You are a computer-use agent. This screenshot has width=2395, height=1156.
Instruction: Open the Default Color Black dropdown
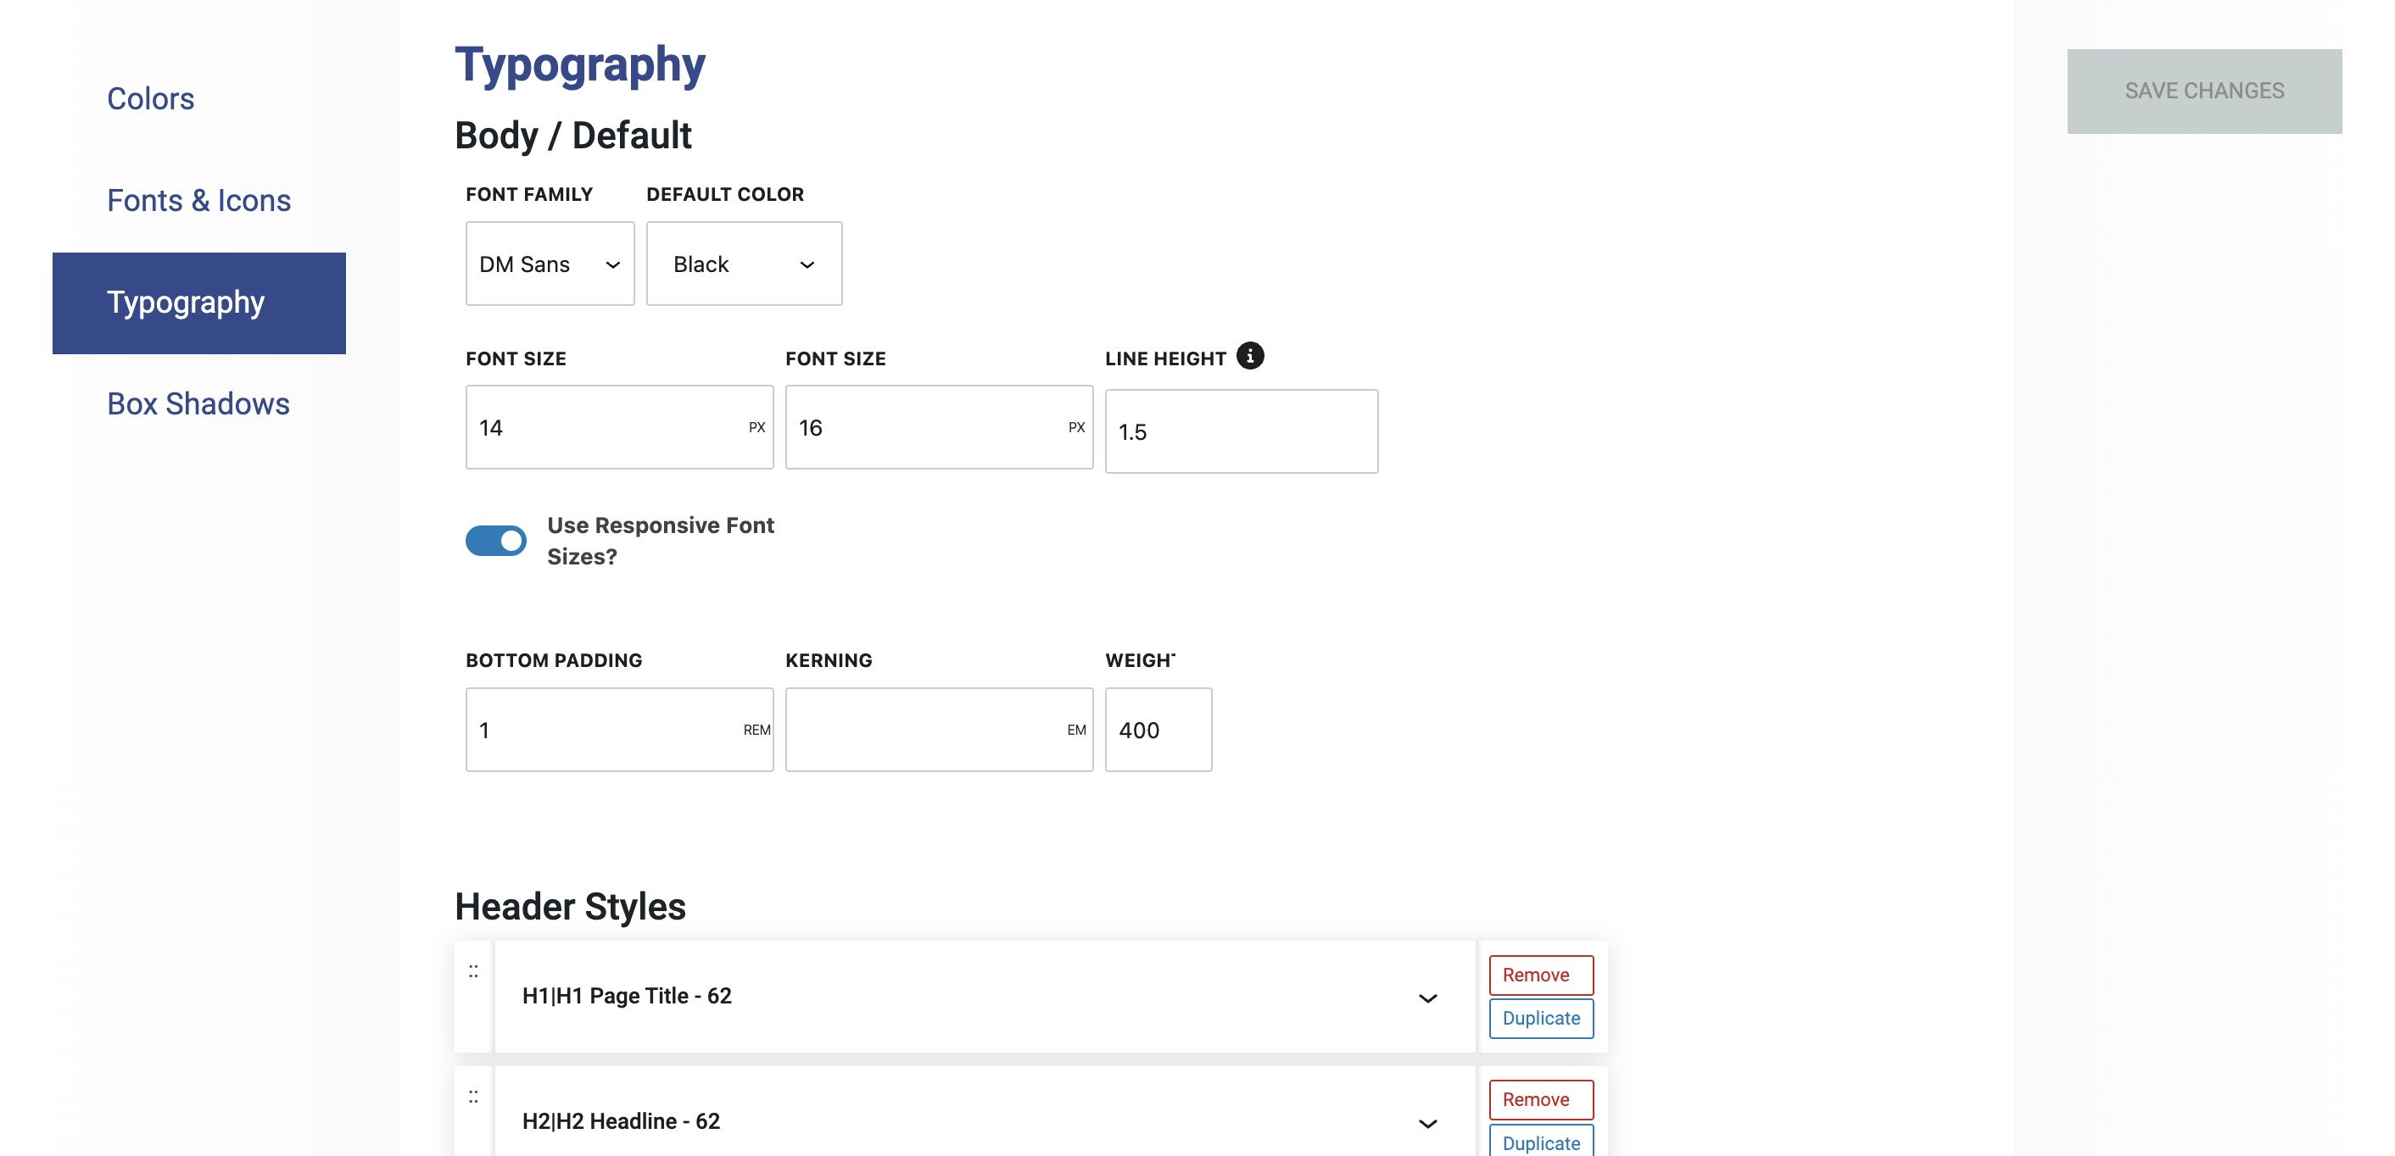click(744, 264)
